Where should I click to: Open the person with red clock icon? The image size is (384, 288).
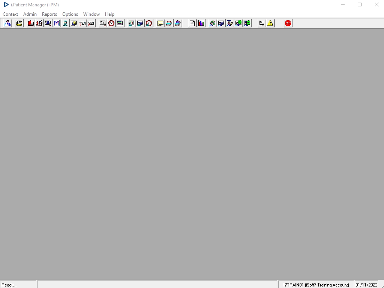[148, 23]
